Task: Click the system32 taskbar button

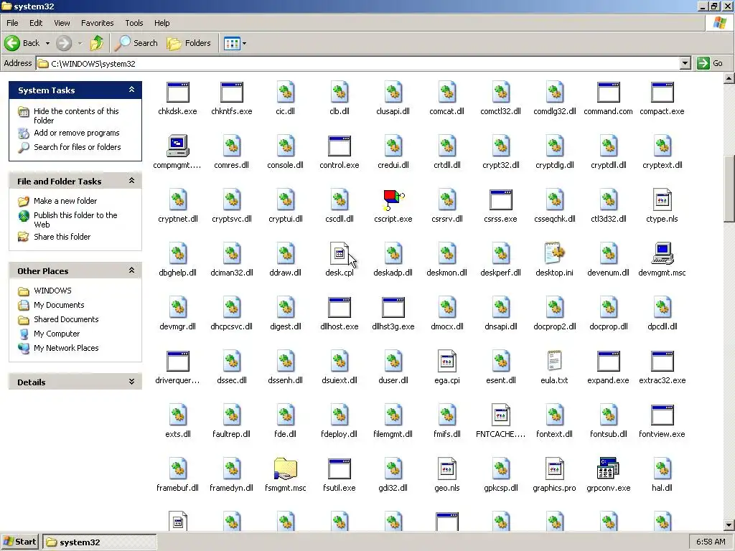Action: 100,542
